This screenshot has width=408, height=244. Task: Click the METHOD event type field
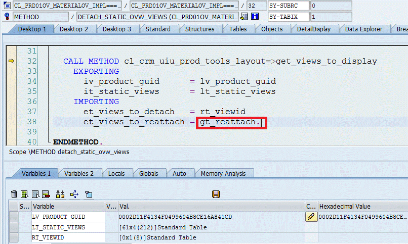point(40,17)
